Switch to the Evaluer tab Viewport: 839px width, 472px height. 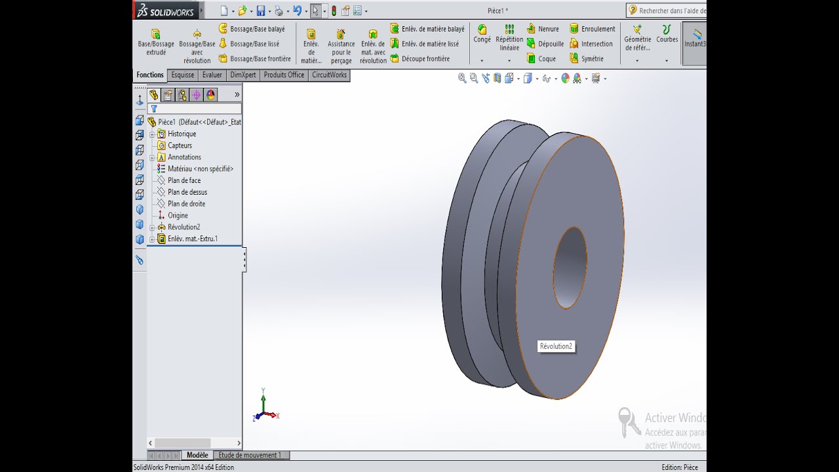[212, 75]
